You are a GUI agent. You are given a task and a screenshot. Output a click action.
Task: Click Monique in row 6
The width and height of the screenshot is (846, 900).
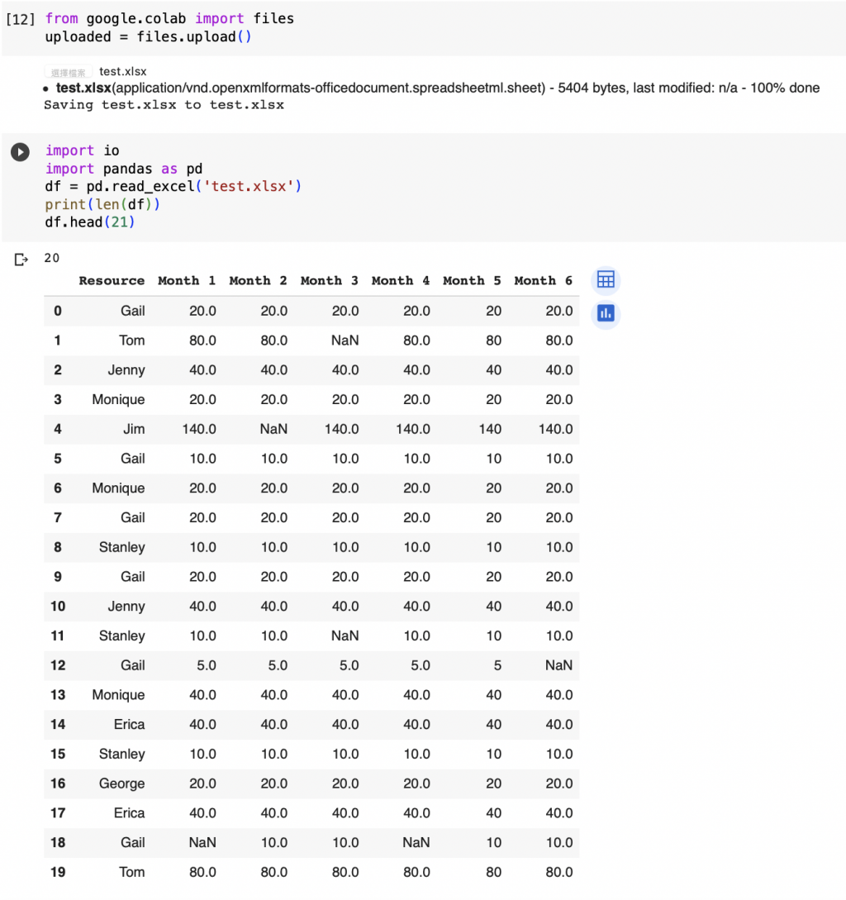[x=118, y=488]
